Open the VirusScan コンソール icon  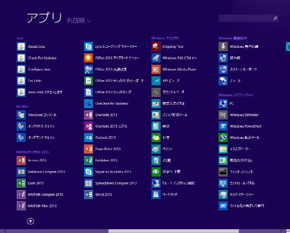point(21,115)
